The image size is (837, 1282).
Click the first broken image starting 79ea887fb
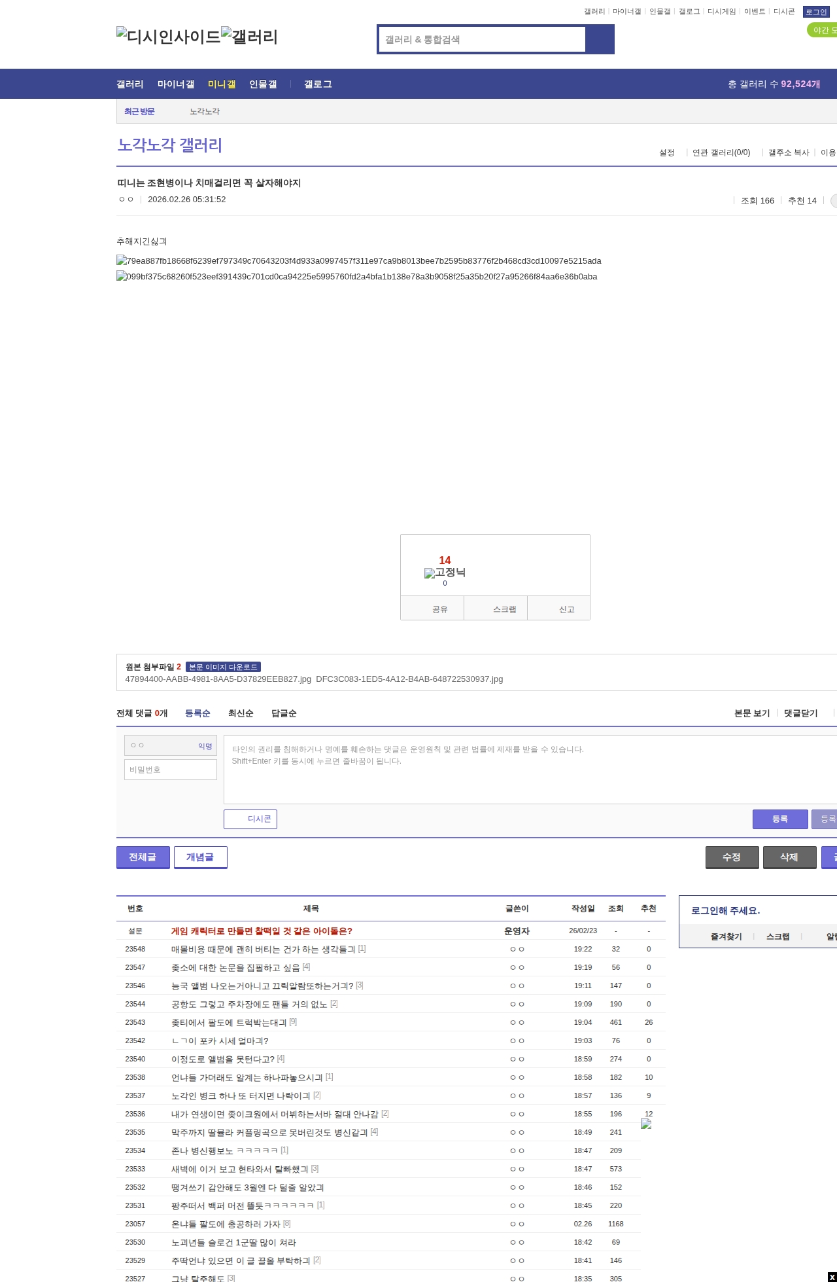[x=359, y=260]
